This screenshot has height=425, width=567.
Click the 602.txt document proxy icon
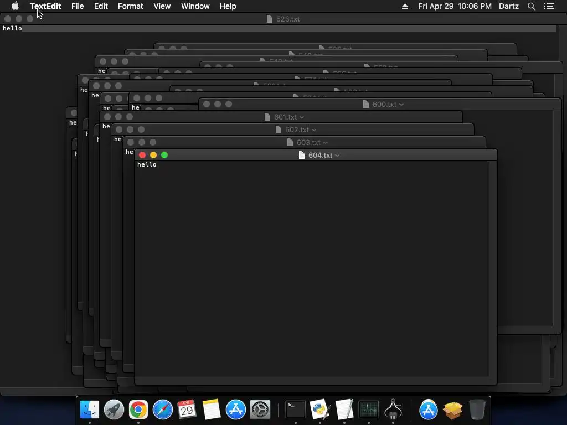point(279,129)
